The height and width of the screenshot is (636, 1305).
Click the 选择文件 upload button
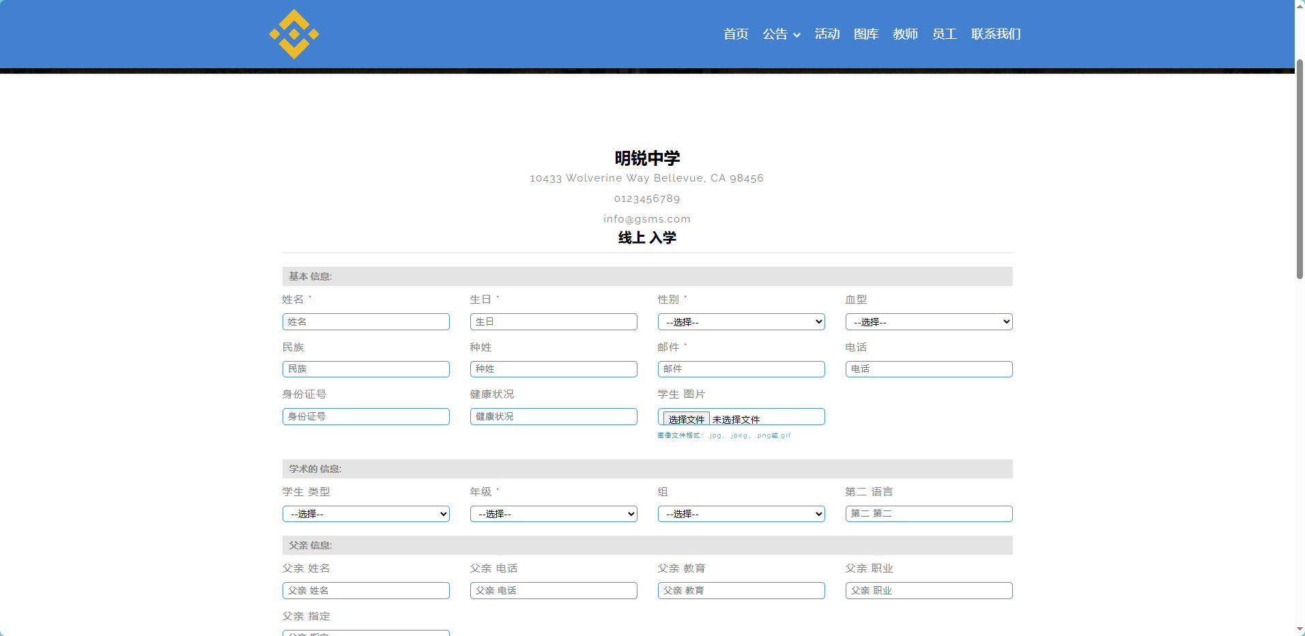(686, 419)
